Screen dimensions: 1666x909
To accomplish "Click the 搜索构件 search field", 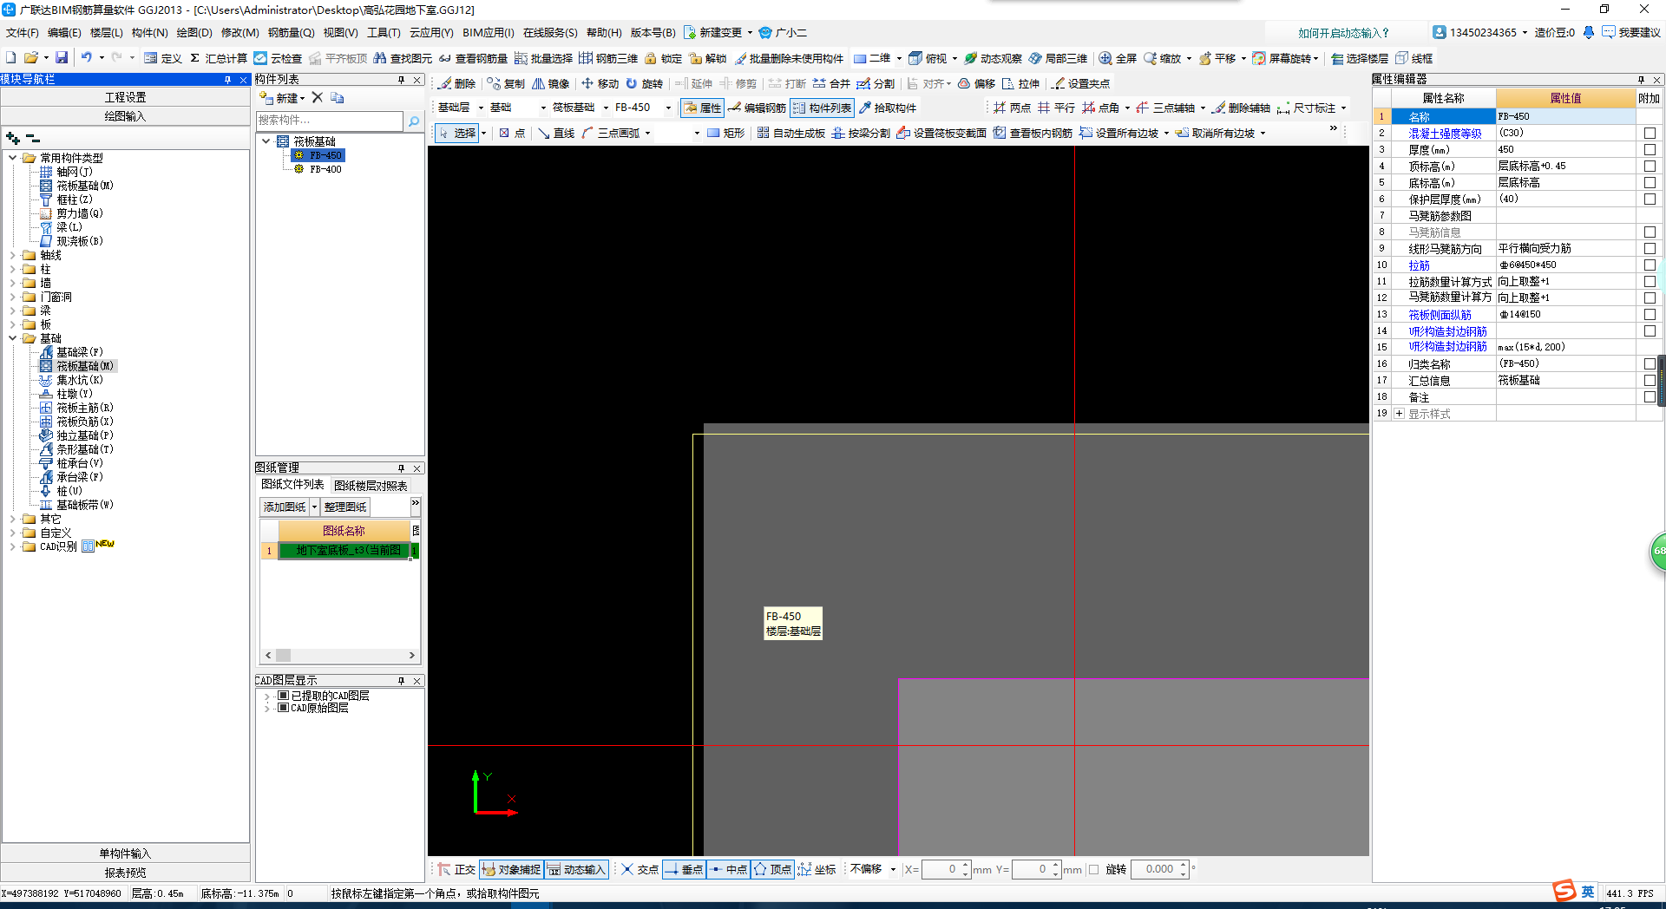I will (x=330, y=121).
